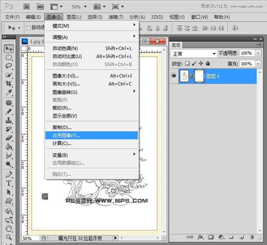The image size is (267, 245).
Task: Open the 图层(L) menu
Action: click(x=74, y=17)
